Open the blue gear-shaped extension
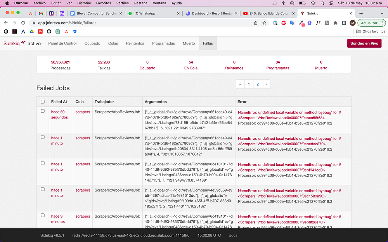388x242 pixels. point(310,23)
